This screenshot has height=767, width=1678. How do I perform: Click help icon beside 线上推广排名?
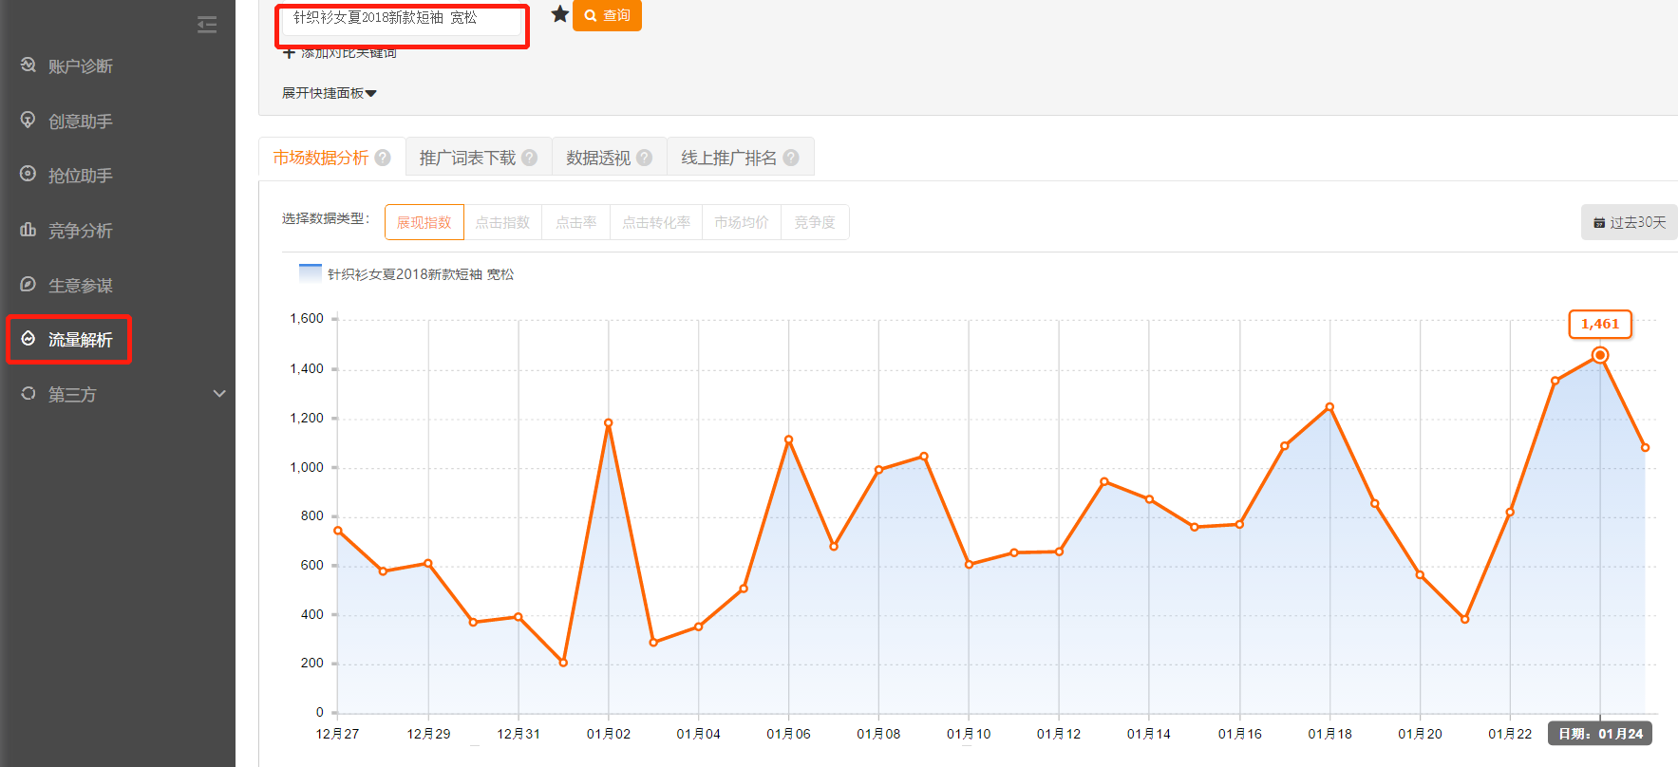coord(791,158)
